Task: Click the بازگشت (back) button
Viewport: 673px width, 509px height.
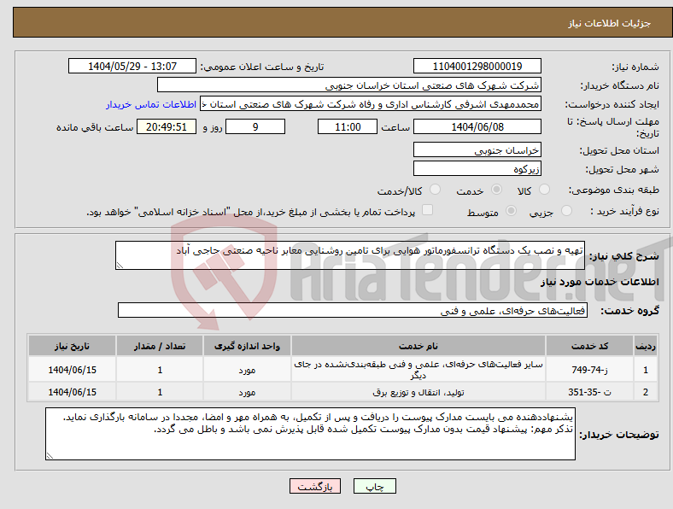Action: click(315, 486)
